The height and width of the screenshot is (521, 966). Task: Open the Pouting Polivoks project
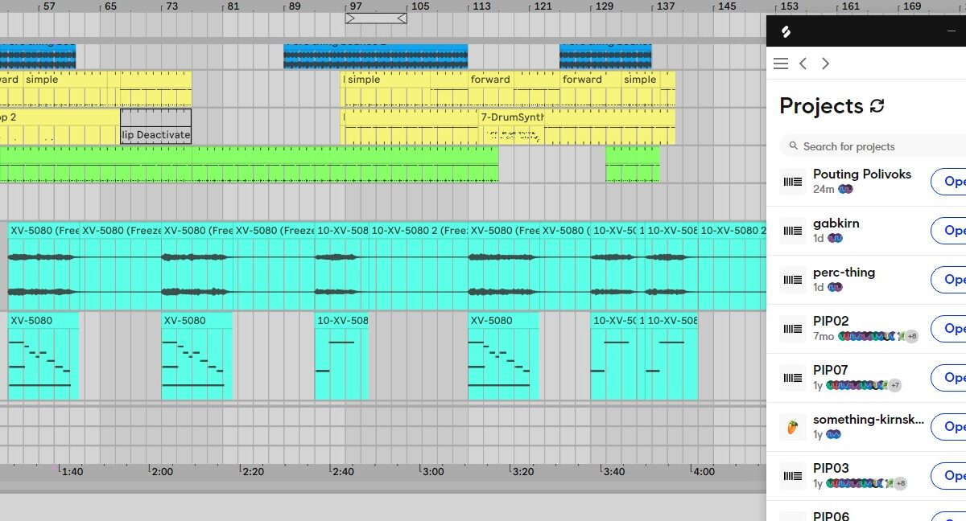(950, 182)
